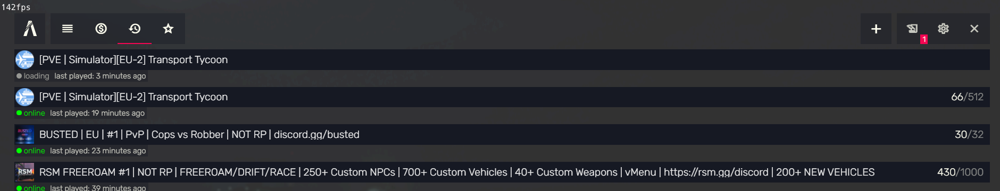Select the loading Transport Tycoon server entry
Viewport: 1000px width, 191px height.
(x=502, y=60)
